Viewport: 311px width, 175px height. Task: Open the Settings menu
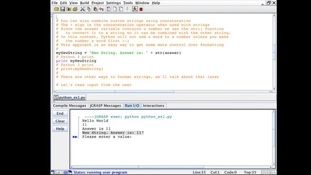point(113,3)
